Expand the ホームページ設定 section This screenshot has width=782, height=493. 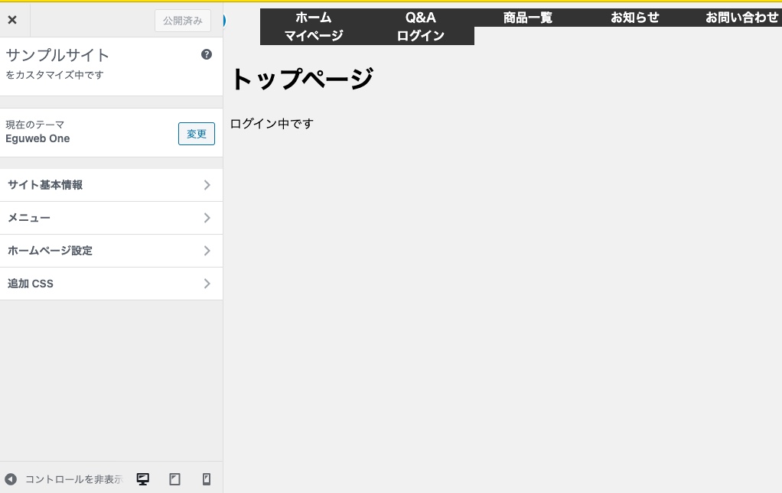pyautogui.click(x=111, y=251)
